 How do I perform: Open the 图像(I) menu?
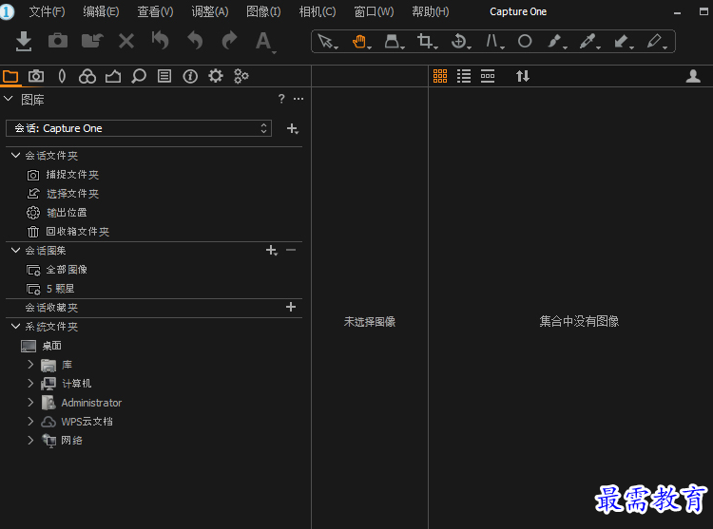263,11
